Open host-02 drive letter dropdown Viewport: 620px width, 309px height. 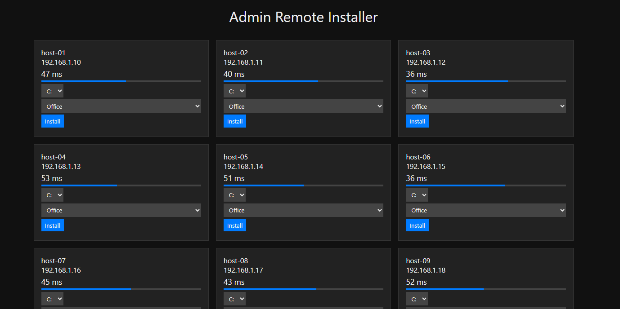pyautogui.click(x=234, y=91)
